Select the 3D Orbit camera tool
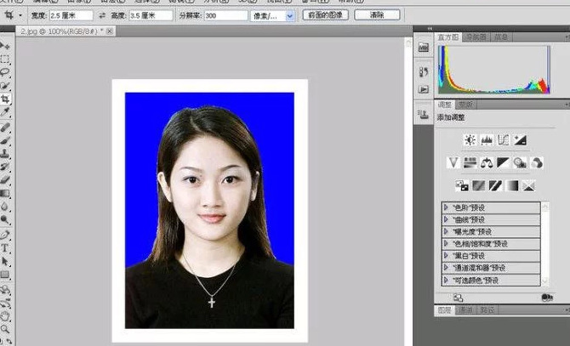The height and width of the screenshot is (346, 570). [x=5, y=303]
